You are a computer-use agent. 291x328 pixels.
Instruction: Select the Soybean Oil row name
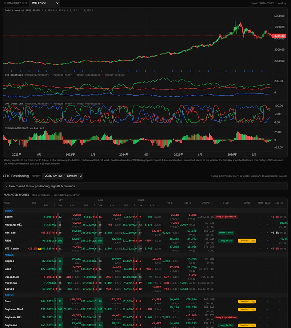[x=13, y=317]
